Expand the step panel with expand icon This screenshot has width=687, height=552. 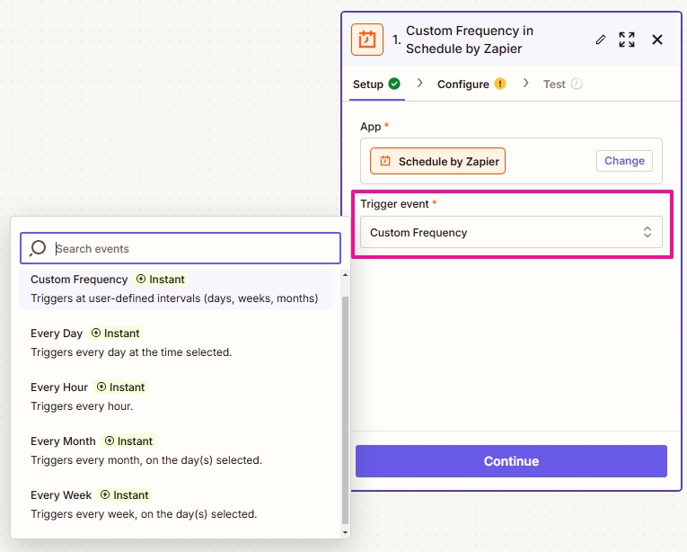(627, 40)
